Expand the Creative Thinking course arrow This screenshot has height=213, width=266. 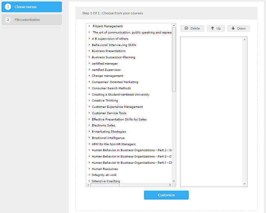click(89, 101)
